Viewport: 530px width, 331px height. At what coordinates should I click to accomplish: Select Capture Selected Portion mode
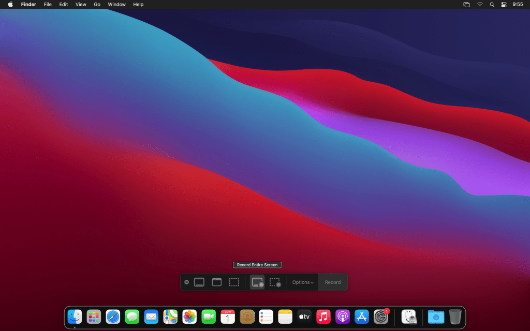(x=234, y=282)
